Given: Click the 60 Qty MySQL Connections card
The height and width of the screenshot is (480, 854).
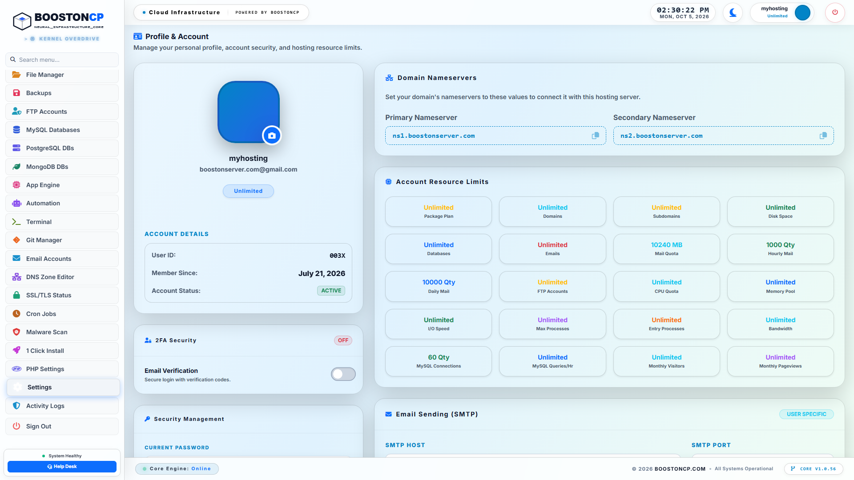Looking at the screenshot, I should pyautogui.click(x=439, y=361).
